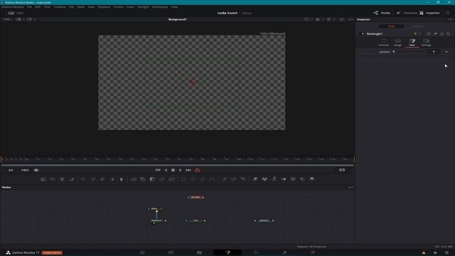
Task: Toggle the Metadata panel button
Action: point(407,13)
